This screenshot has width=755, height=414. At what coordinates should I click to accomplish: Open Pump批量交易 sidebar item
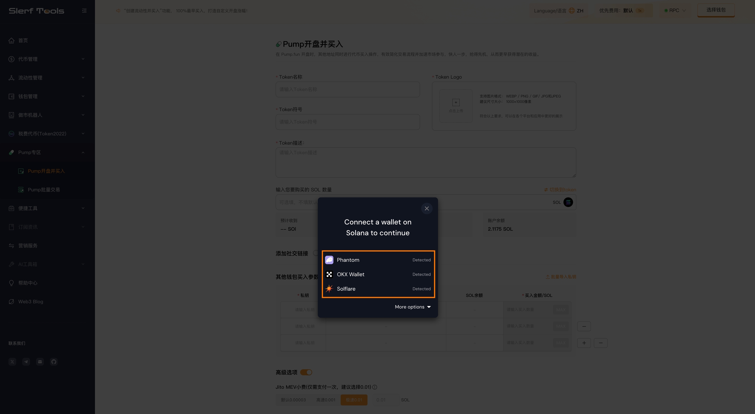(x=44, y=190)
